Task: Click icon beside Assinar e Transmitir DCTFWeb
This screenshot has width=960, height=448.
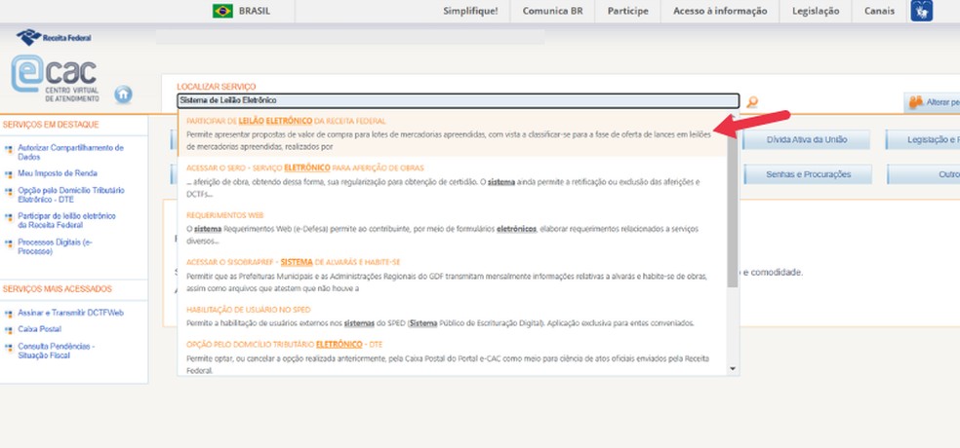Action: [9, 314]
